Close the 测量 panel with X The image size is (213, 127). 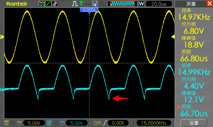click(x=209, y=3)
